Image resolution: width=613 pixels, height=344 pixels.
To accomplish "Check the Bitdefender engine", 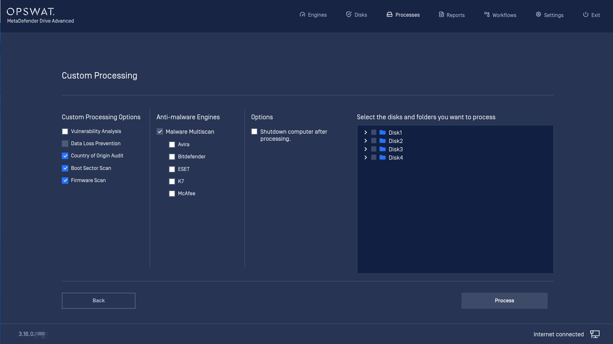I will [172, 157].
